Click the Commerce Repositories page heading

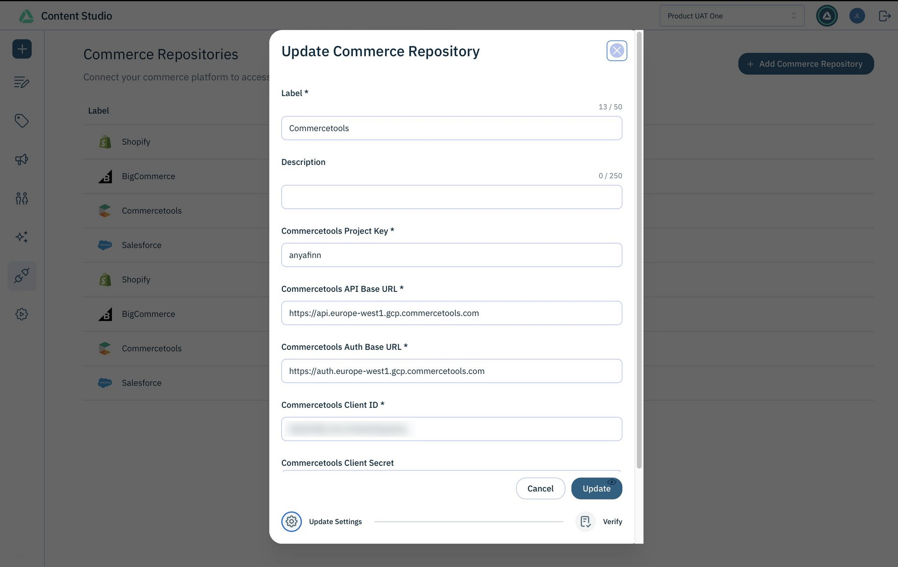160,54
